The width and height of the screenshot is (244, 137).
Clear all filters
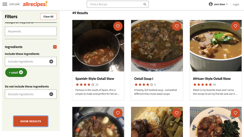48,17
